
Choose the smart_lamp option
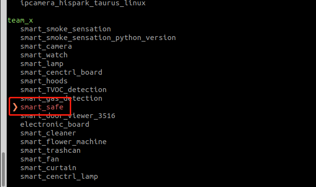(x=42, y=64)
